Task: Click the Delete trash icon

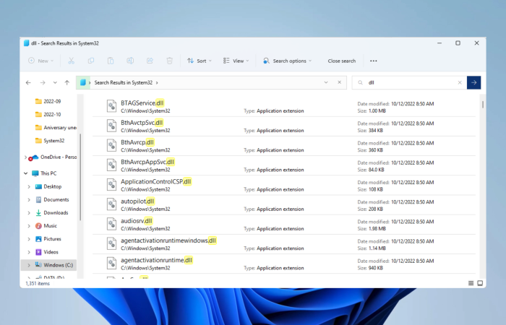Action: click(169, 61)
